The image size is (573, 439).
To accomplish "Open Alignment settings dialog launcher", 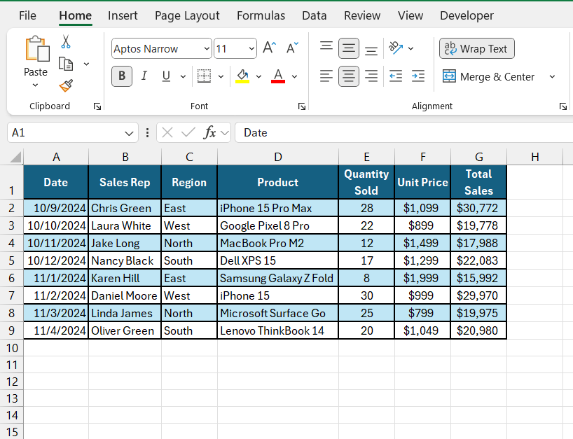I will click(563, 106).
